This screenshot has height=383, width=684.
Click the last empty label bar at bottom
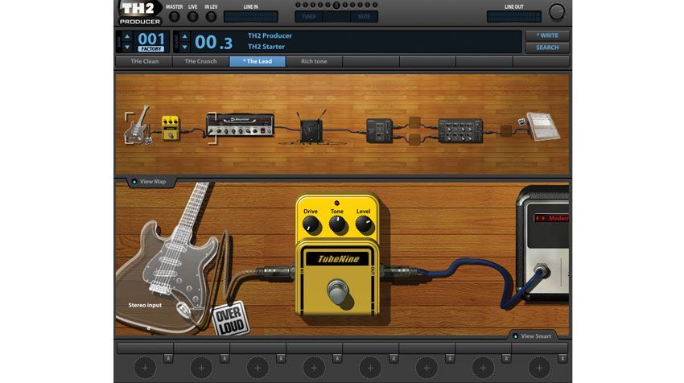point(539,348)
